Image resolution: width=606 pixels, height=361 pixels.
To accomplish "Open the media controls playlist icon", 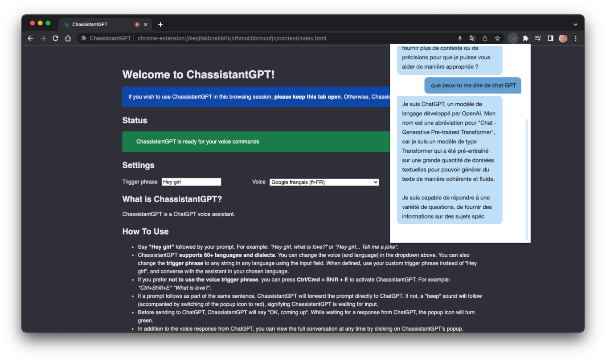I will (x=538, y=38).
